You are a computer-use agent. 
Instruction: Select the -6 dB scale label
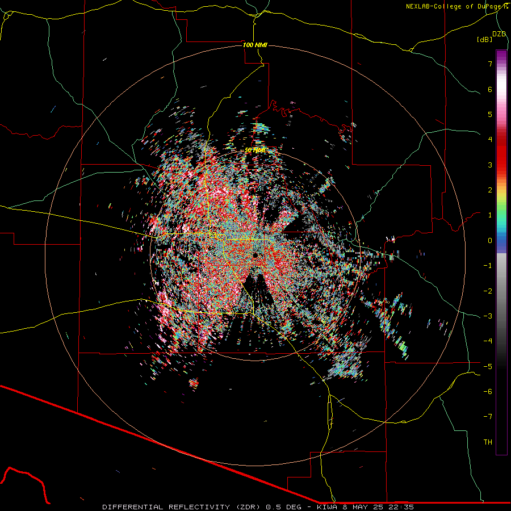pos(488,391)
